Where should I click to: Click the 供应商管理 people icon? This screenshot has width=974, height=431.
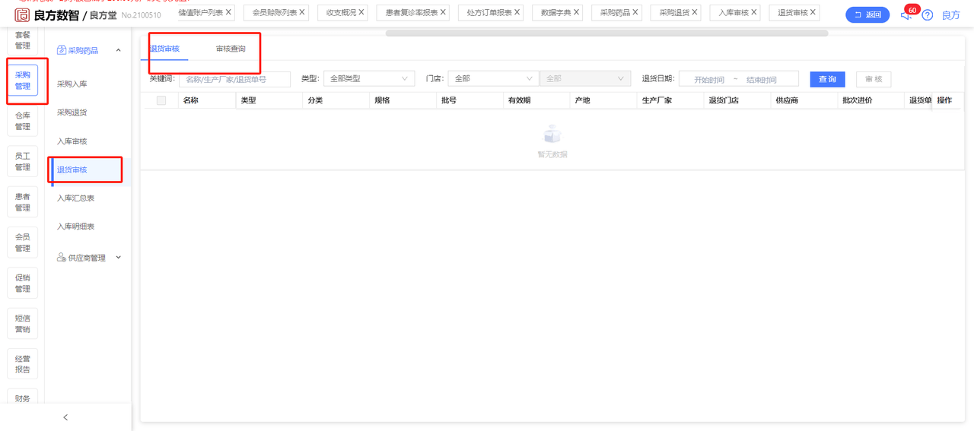62,258
